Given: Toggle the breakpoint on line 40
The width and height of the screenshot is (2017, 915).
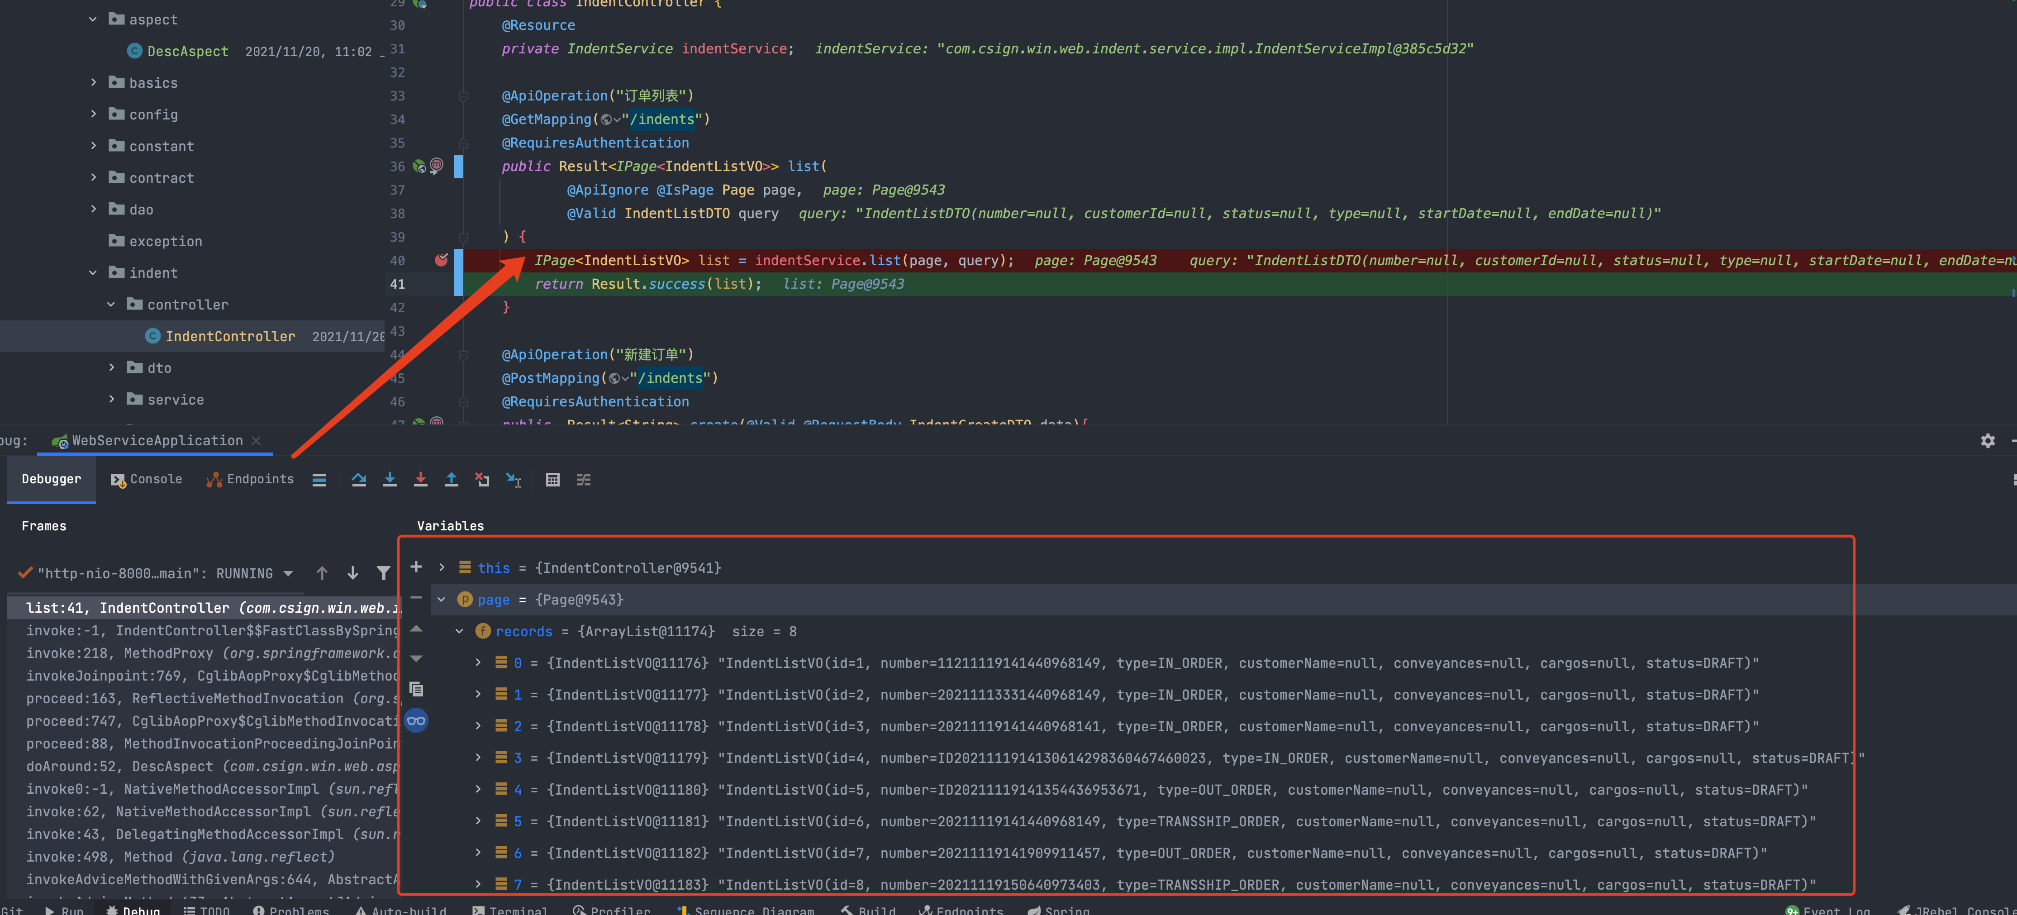Looking at the screenshot, I should point(441,260).
